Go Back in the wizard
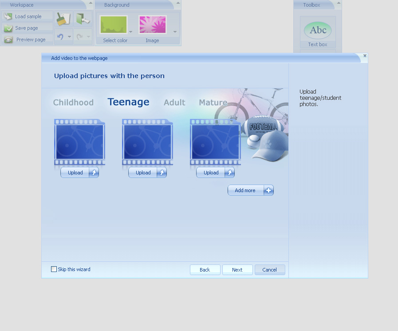 click(205, 270)
